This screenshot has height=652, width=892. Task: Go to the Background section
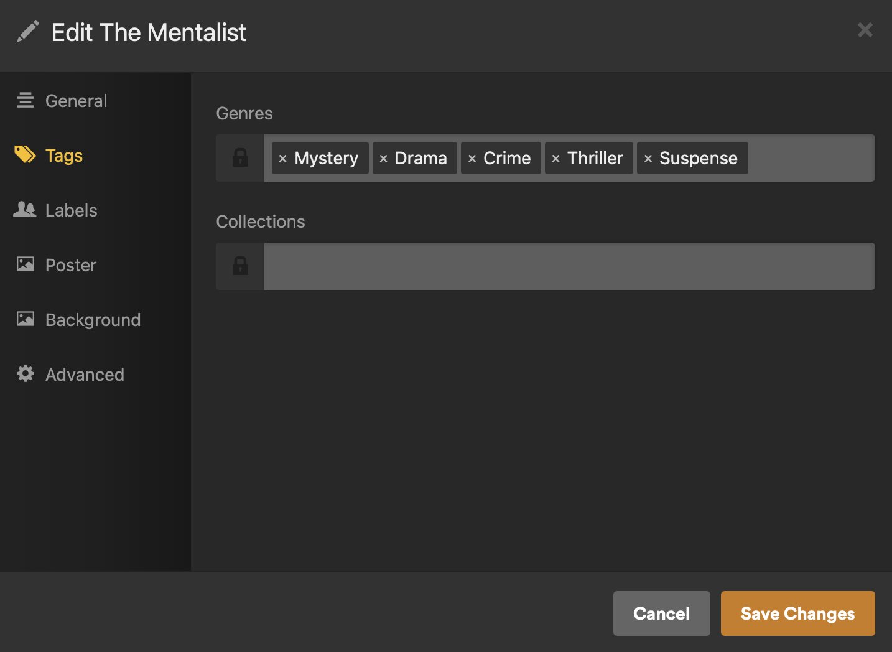tap(93, 320)
